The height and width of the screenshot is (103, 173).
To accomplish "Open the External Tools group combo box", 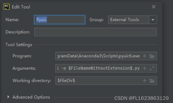I will 132,20.
